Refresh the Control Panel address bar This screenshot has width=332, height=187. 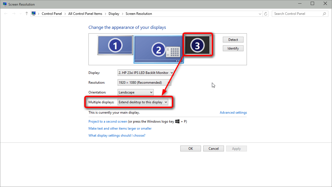pos(266,14)
